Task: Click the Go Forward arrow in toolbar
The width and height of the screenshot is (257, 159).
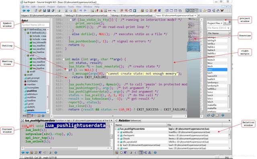Action: point(28,11)
